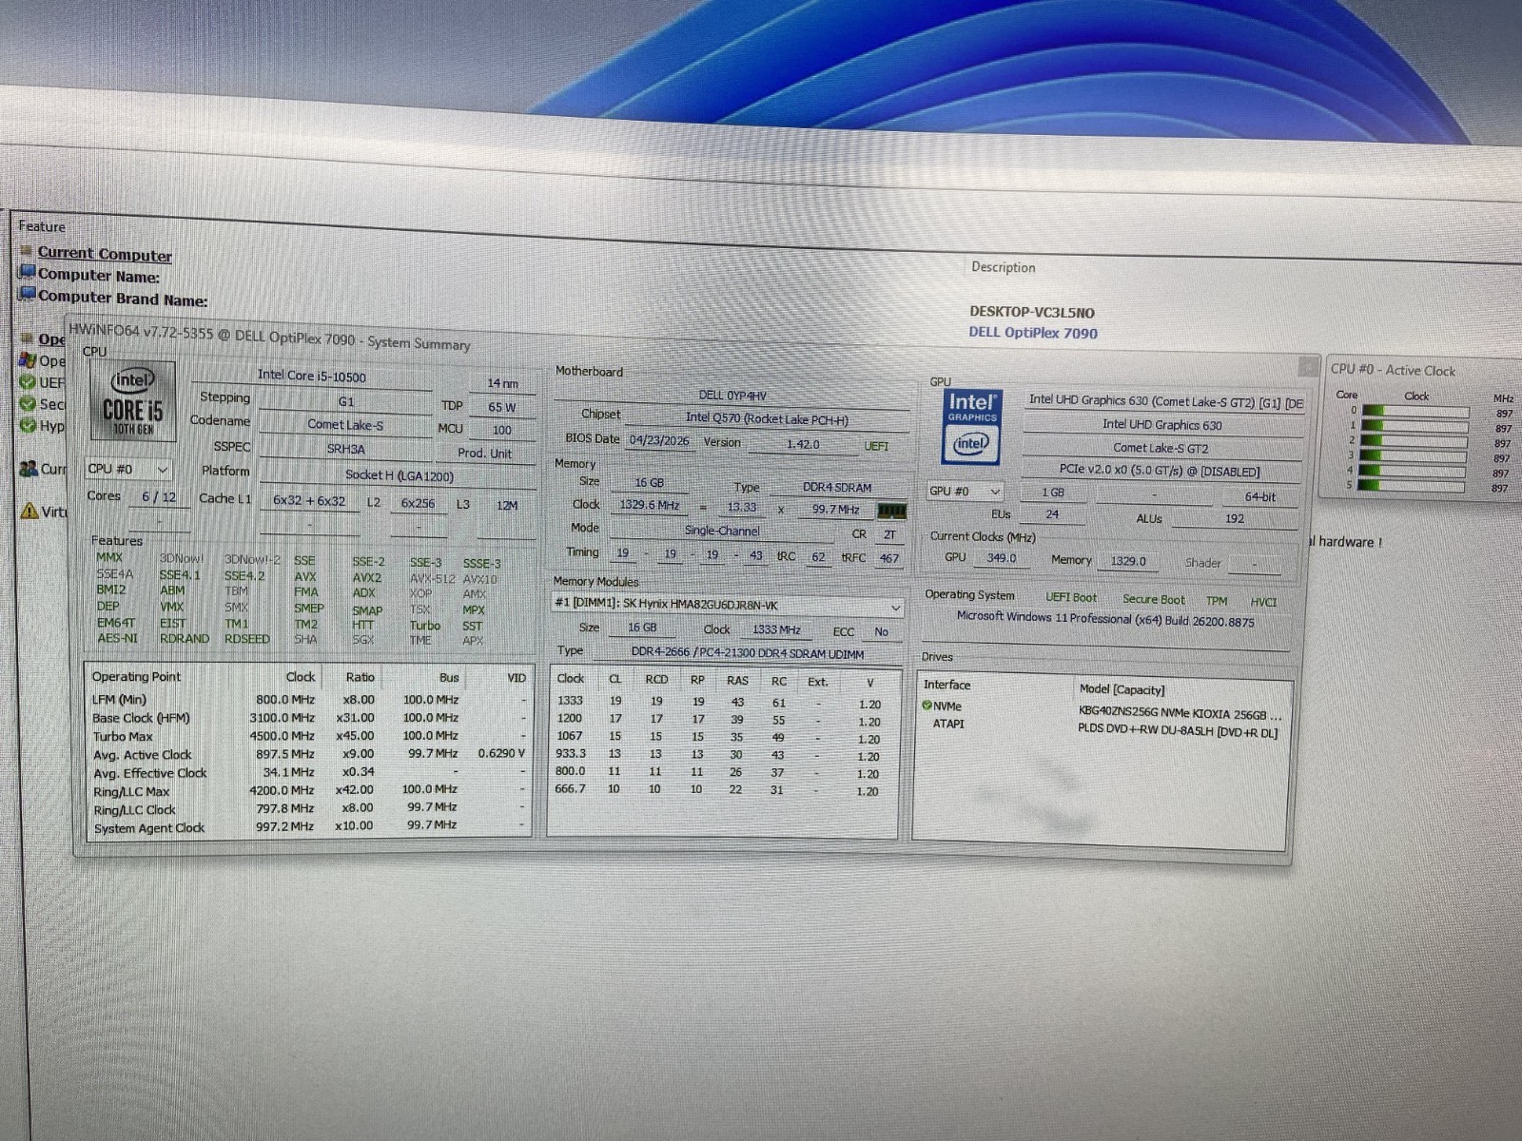
Task: Click the Windows 11 Professional build field
Action: [x=1105, y=620]
